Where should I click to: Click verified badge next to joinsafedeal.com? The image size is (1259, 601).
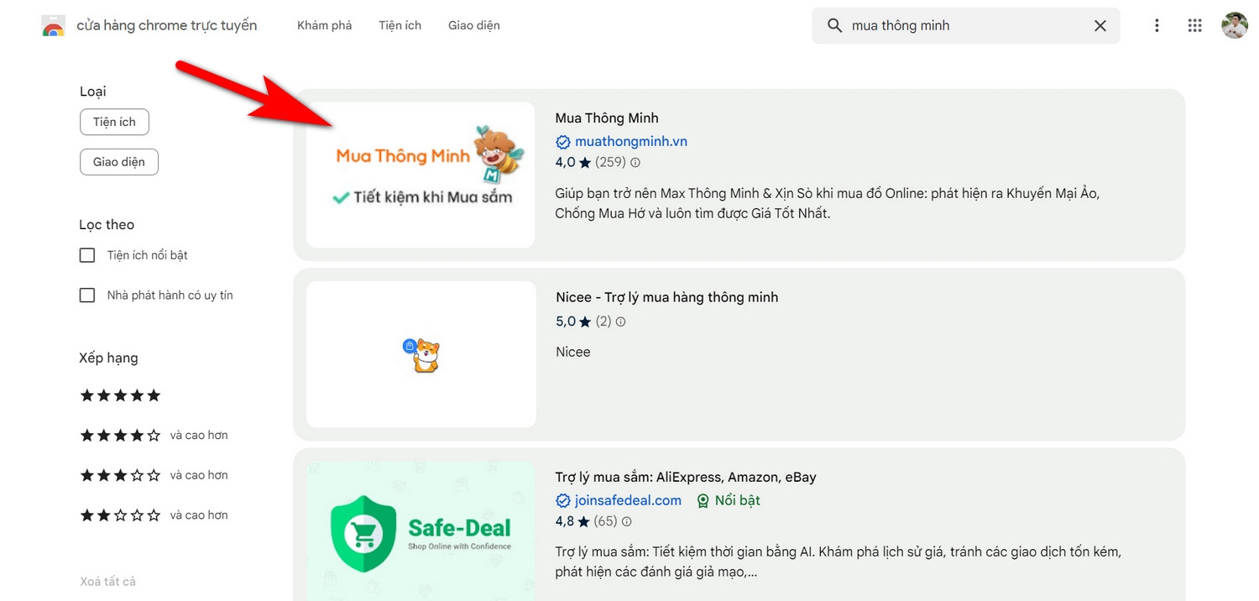click(x=563, y=500)
